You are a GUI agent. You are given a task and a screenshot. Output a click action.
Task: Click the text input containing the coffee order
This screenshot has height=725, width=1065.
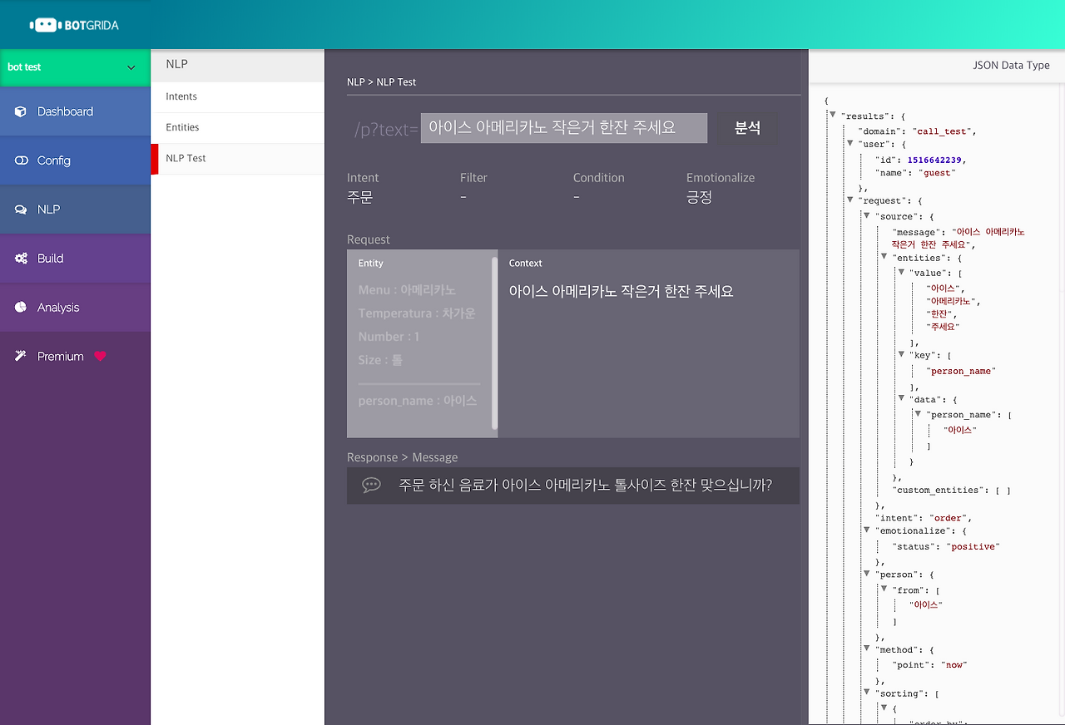coord(564,128)
